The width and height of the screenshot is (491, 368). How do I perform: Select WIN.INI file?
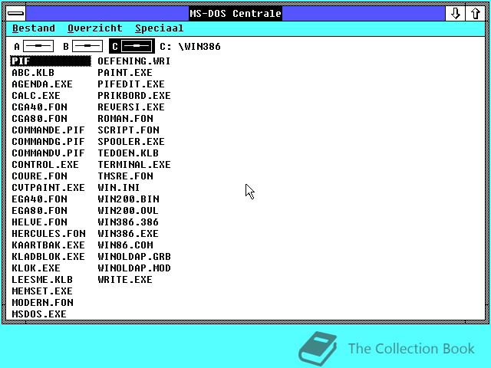click(x=118, y=187)
